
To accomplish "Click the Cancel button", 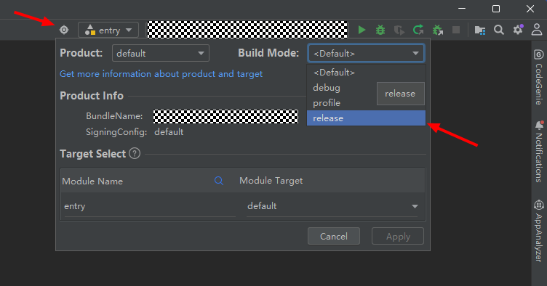I will [x=333, y=236].
